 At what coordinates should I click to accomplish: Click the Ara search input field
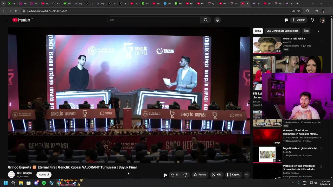click(153, 20)
